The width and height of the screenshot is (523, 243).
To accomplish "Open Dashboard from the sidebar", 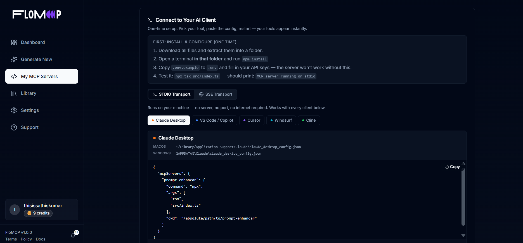I will click(33, 42).
